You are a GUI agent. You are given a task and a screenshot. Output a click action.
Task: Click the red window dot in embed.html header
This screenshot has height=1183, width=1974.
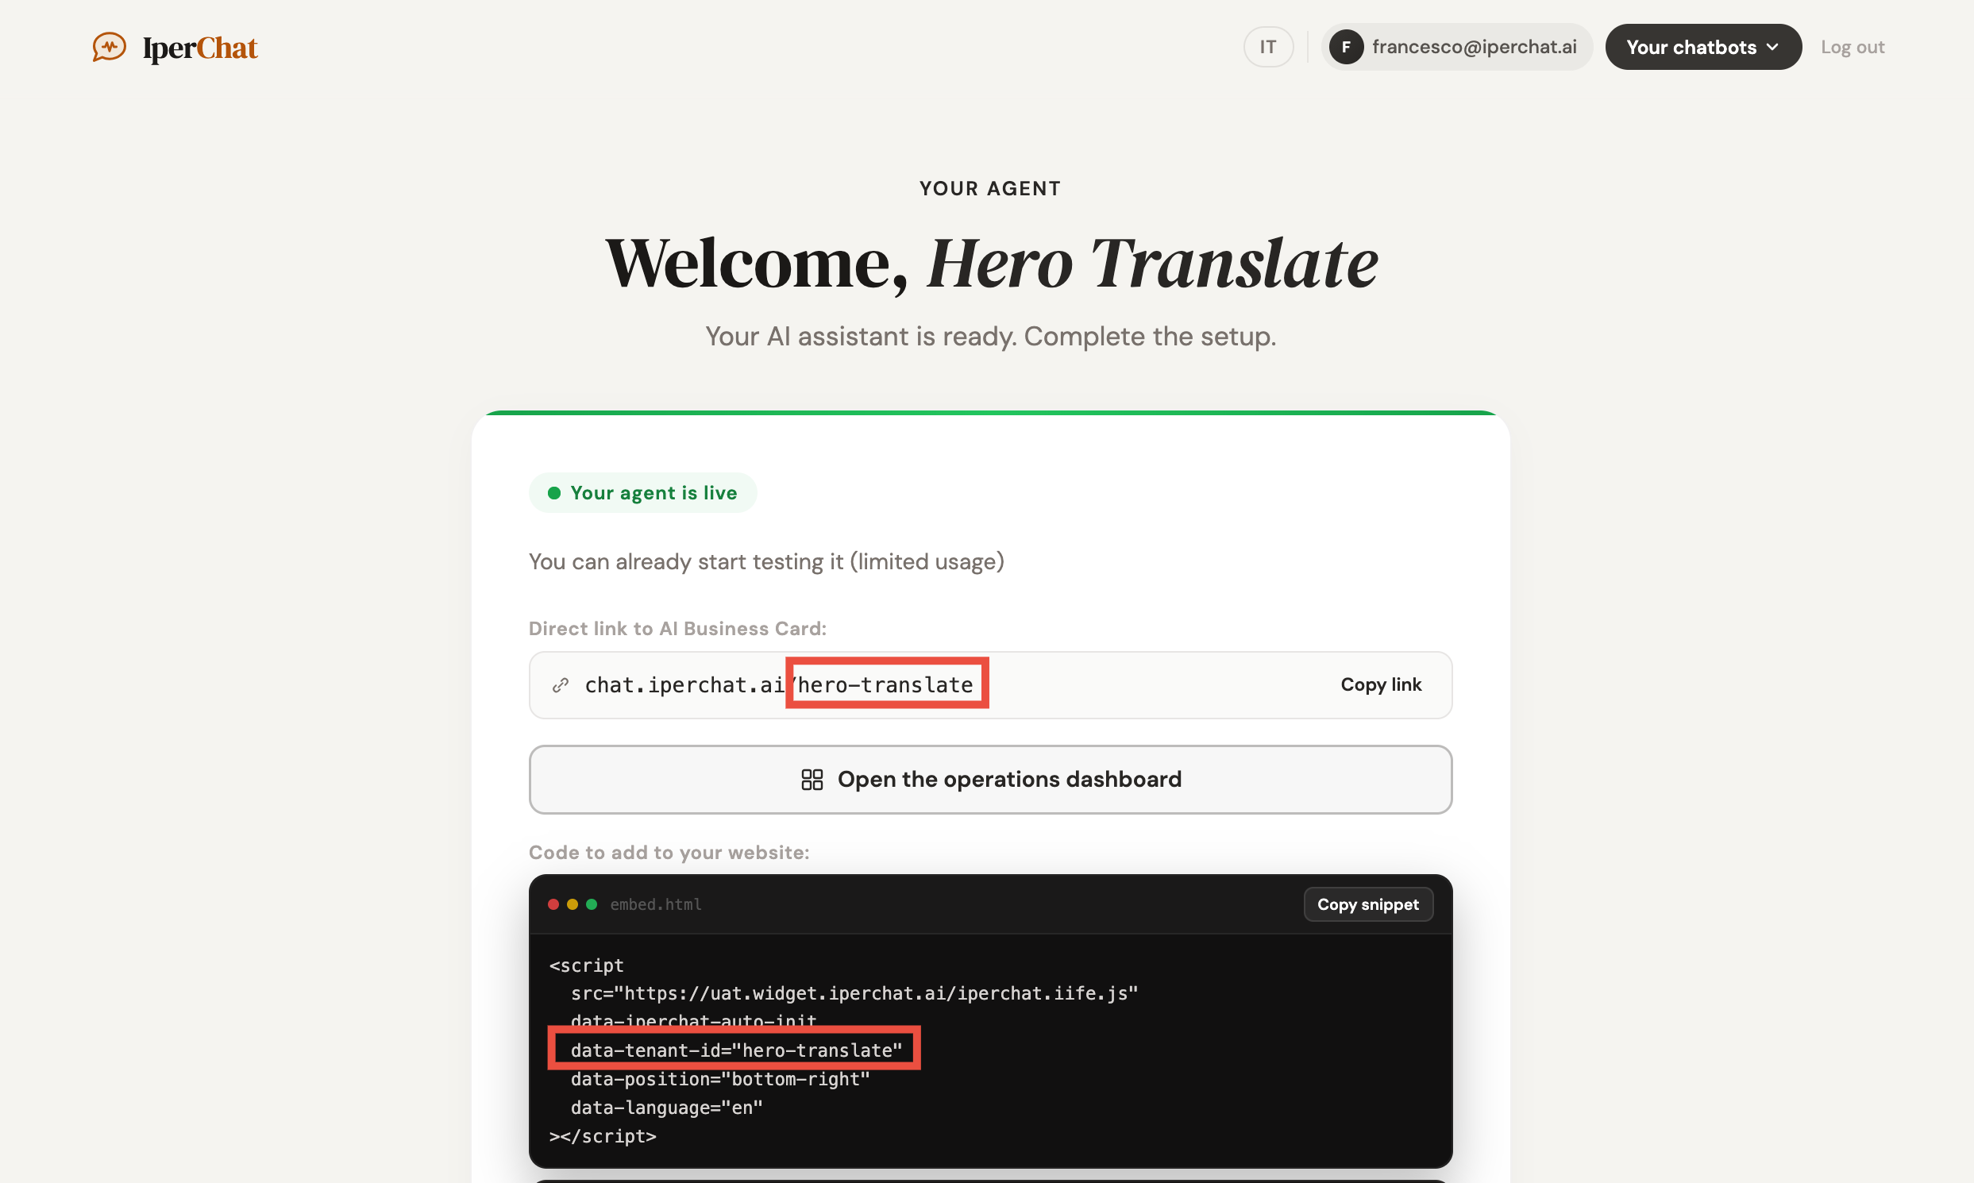click(x=553, y=904)
